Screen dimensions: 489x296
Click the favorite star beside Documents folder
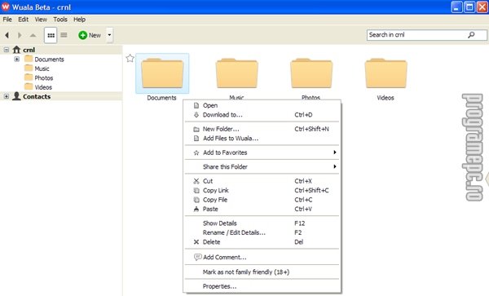[130, 58]
